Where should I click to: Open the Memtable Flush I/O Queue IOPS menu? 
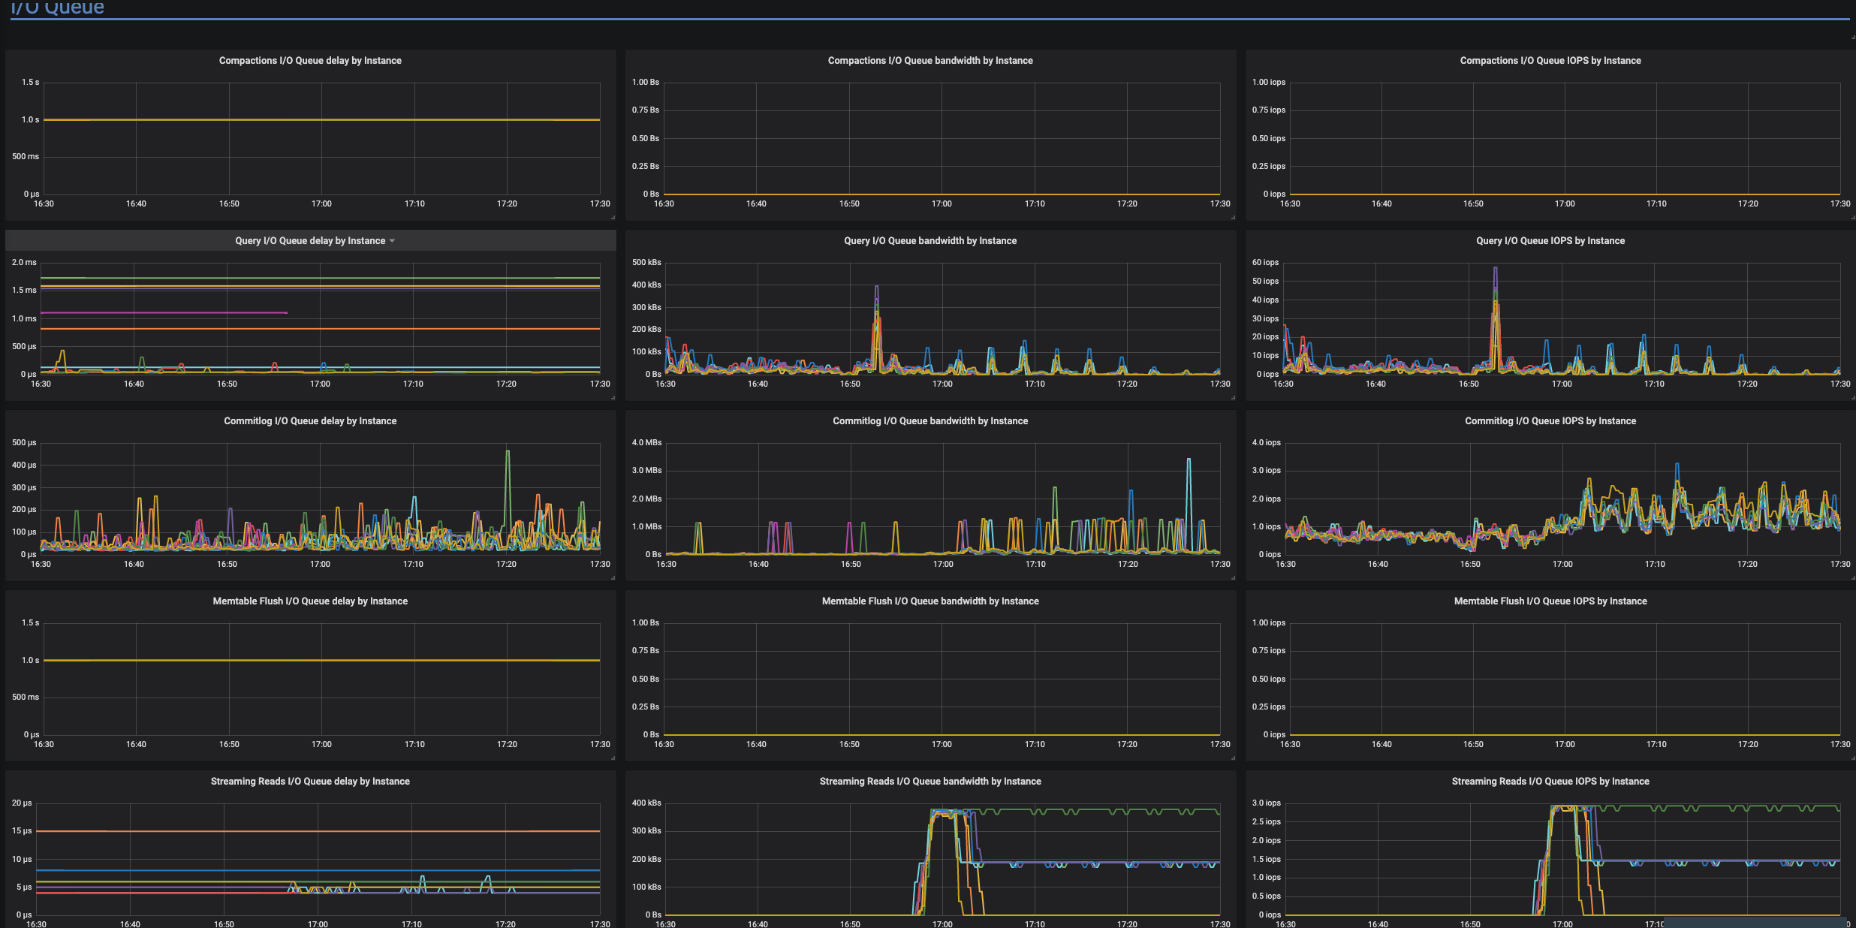pos(1550,601)
